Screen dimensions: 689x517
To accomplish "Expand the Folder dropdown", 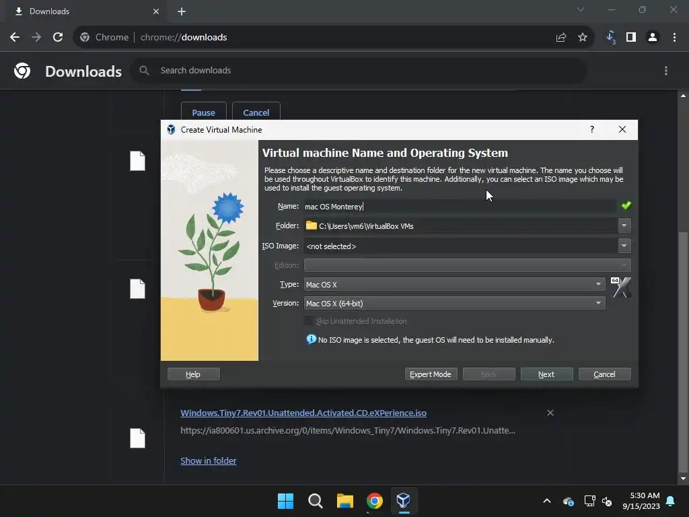I will (x=624, y=226).
